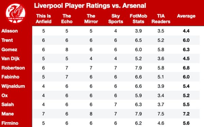
Task: Click Ox's TIA Readers rating 3.4
Action: click(161, 96)
